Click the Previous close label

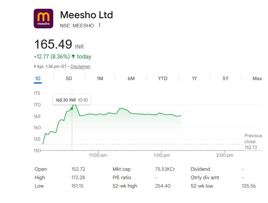(x=253, y=139)
